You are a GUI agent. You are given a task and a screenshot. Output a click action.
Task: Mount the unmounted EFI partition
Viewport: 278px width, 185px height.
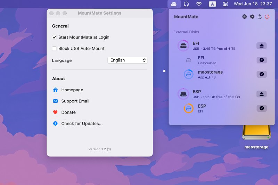(x=261, y=60)
